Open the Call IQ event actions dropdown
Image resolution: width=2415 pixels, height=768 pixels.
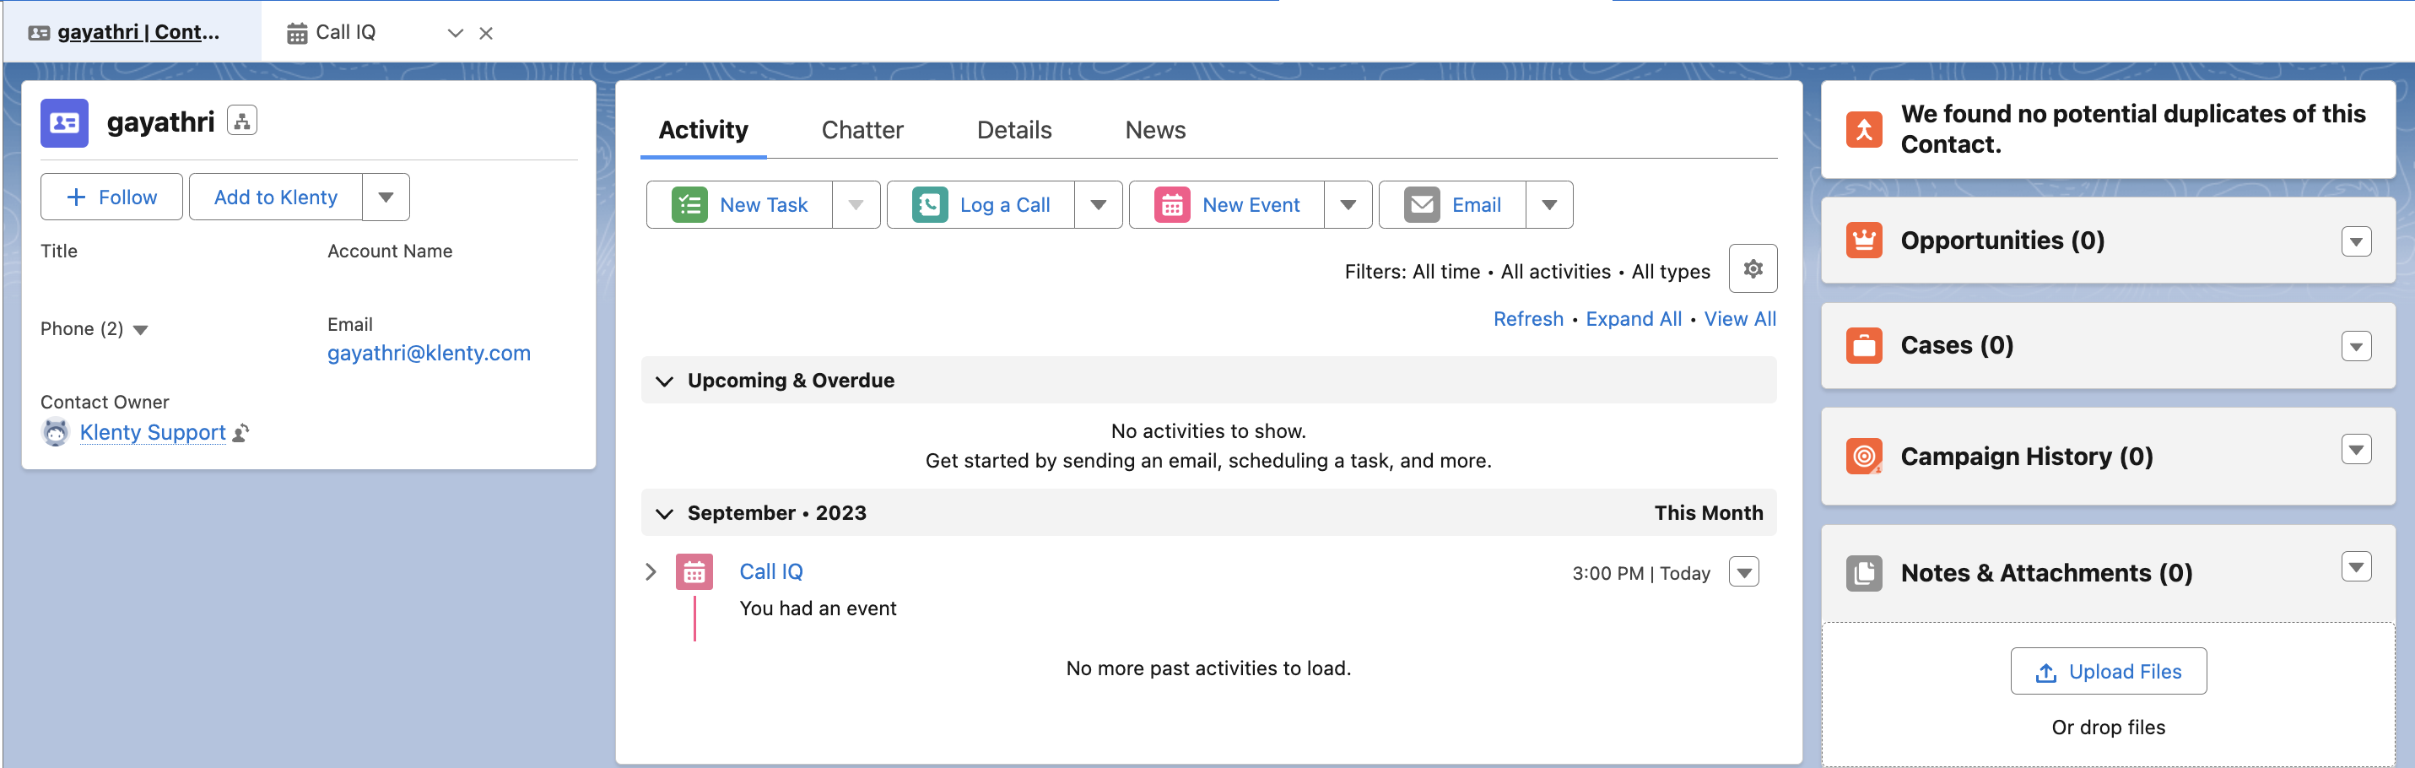point(1744,572)
